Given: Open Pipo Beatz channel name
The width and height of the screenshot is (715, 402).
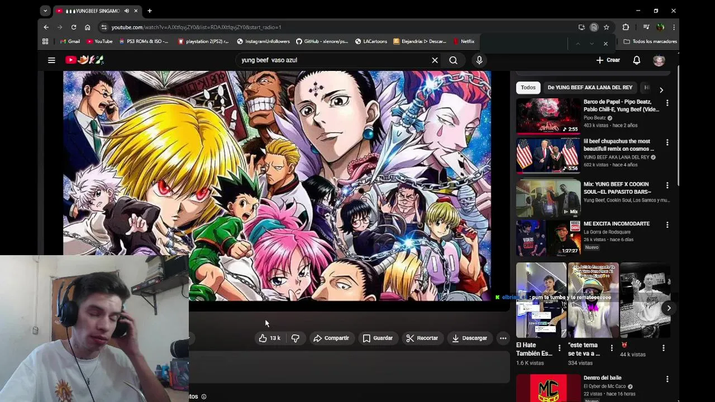Looking at the screenshot, I should 594,118.
